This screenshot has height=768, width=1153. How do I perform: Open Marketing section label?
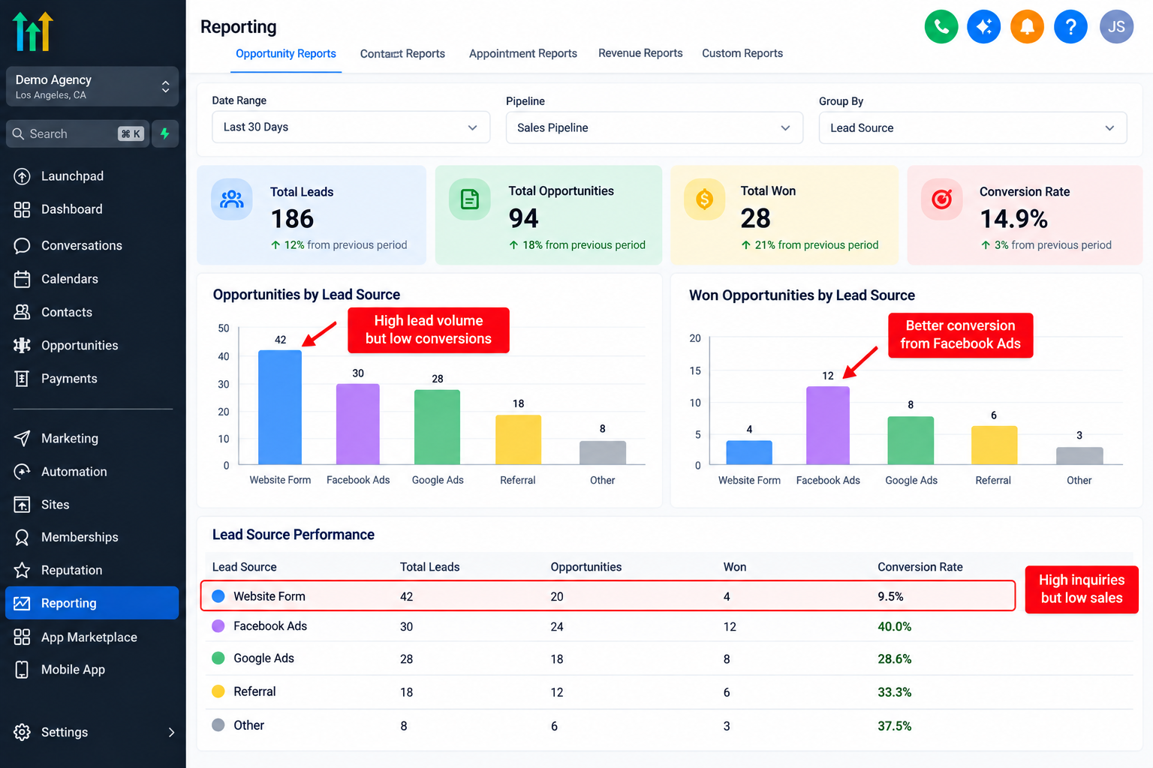coord(70,438)
